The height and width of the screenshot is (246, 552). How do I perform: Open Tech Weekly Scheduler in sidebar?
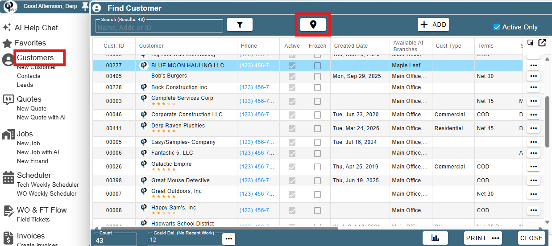point(48,185)
